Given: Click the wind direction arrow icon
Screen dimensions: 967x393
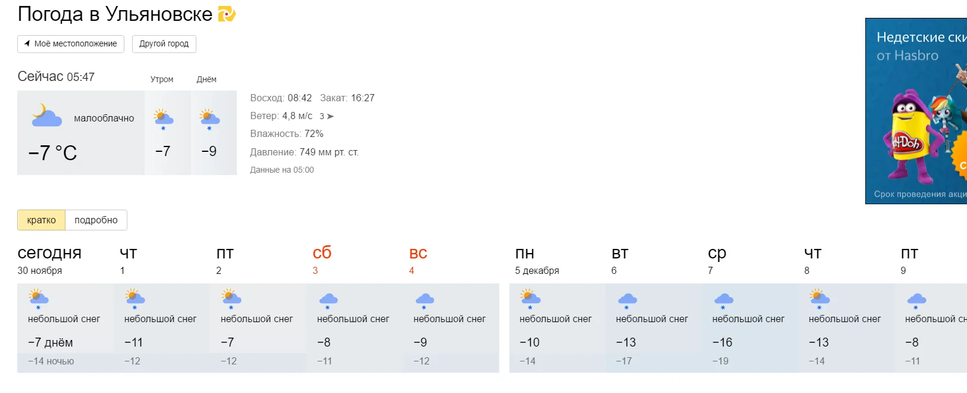Looking at the screenshot, I should click(330, 116).
